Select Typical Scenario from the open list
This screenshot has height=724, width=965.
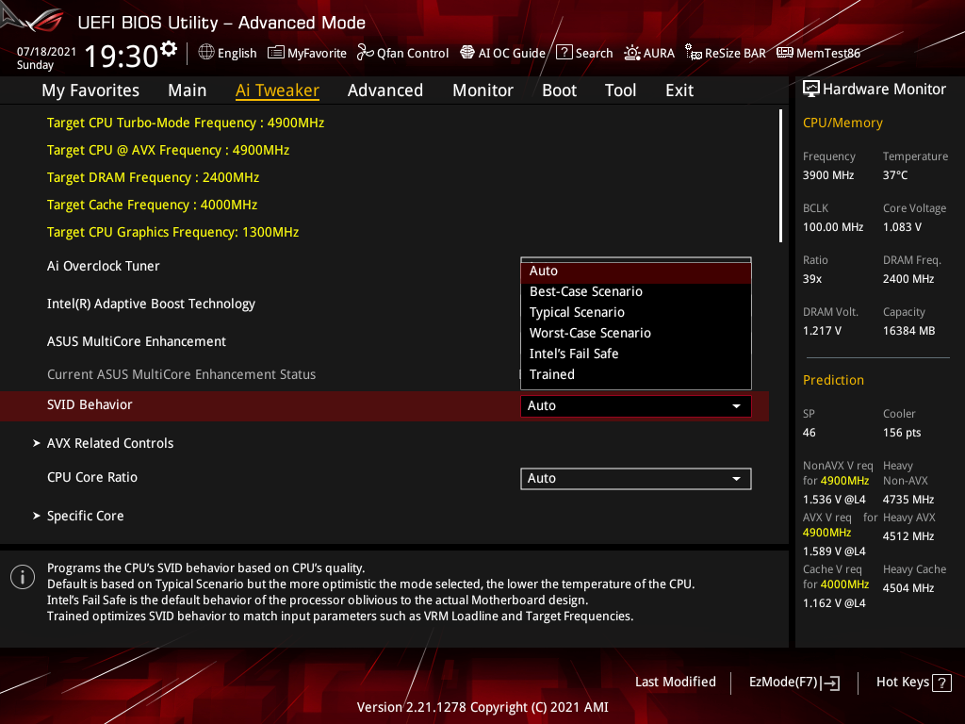[x=577, y=312]
